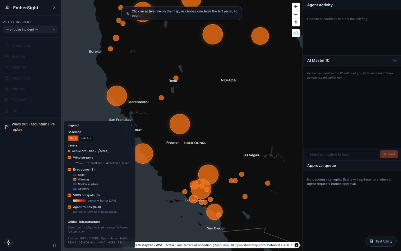Close the left sidebar with the X
The image size is (401, 251).
[x=54, y=8]
